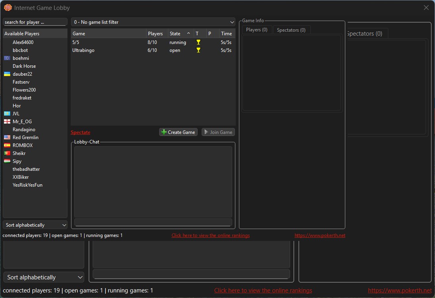Image resolution: width=435 pixels, height=298 pixels.
Task: Open Spectators (0) tab beside Players (0) tab
Action: tap(291, 30)
